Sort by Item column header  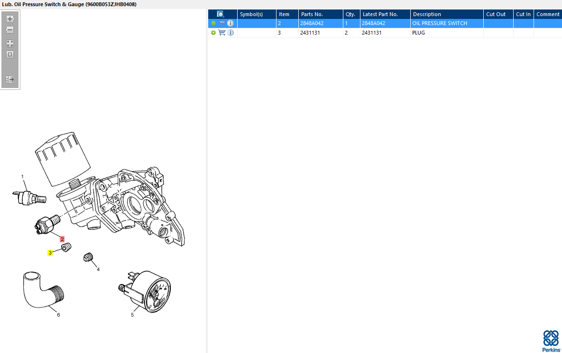coord(287,14)
